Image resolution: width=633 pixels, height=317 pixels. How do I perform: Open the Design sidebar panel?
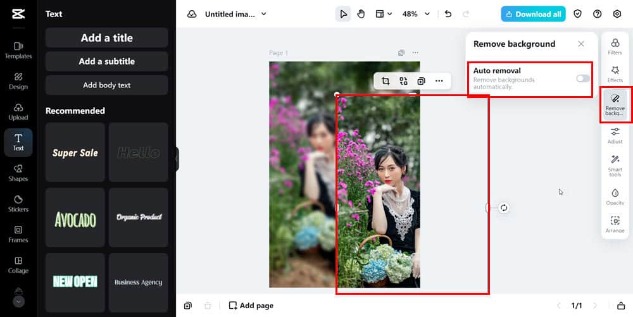(x=18, y=81)
